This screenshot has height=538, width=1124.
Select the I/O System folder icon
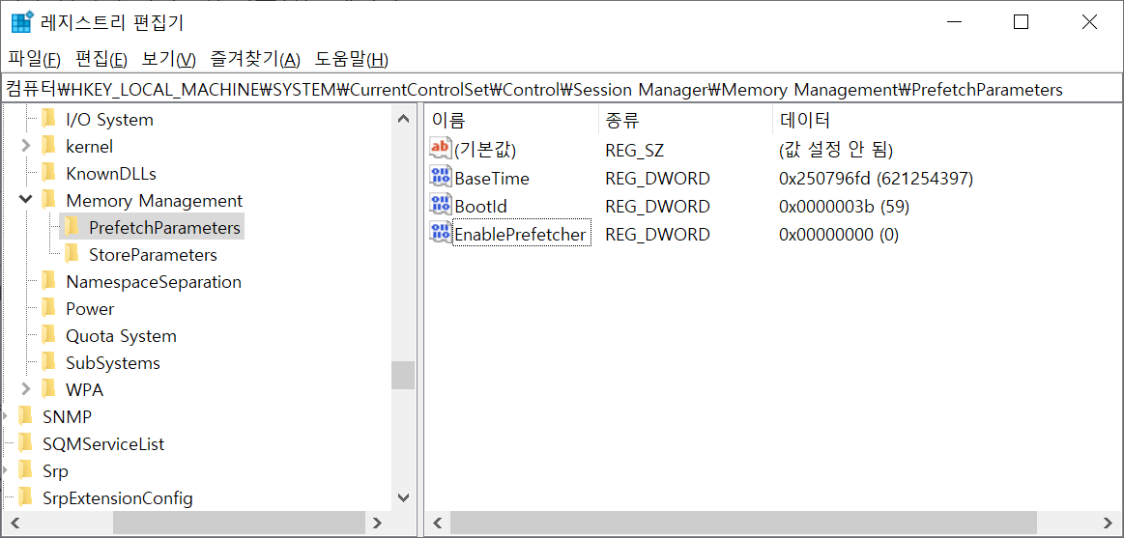(48, 119)
